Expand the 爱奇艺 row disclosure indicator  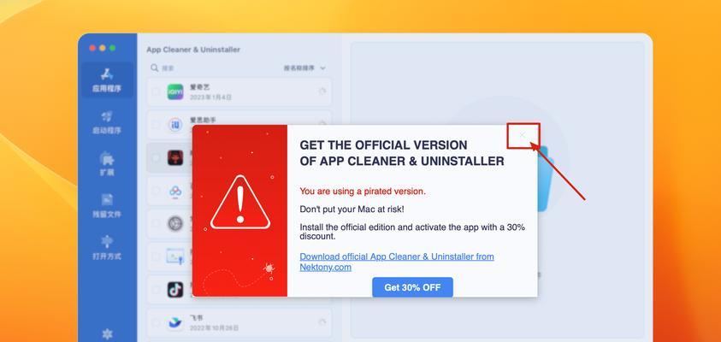[322, 91]
